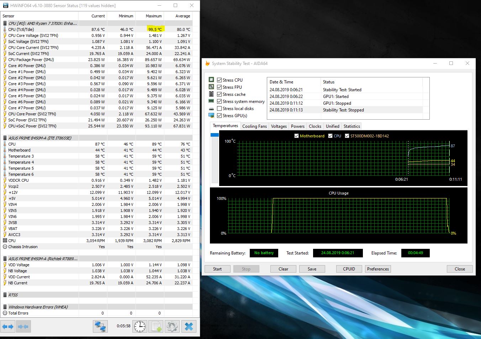Open AIDA64 stability test Preferences
The width and height of the screenshot is (481, 339).
click(x=378, y=269)
